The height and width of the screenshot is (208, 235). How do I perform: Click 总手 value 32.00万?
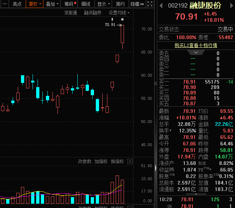point(187,124)
